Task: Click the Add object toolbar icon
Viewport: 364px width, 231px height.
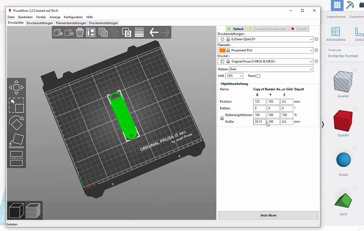Action: (58, 33)
